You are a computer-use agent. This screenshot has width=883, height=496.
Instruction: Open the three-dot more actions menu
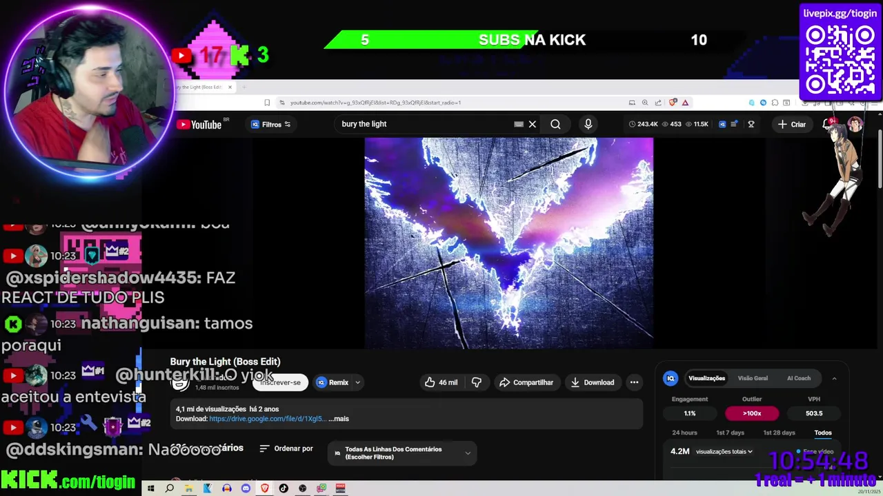pyautogui.click(x=634, y=382)
